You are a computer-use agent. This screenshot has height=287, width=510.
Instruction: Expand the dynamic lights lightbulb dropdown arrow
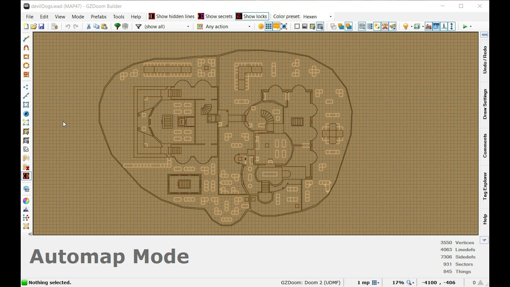[x=412, y=26]
